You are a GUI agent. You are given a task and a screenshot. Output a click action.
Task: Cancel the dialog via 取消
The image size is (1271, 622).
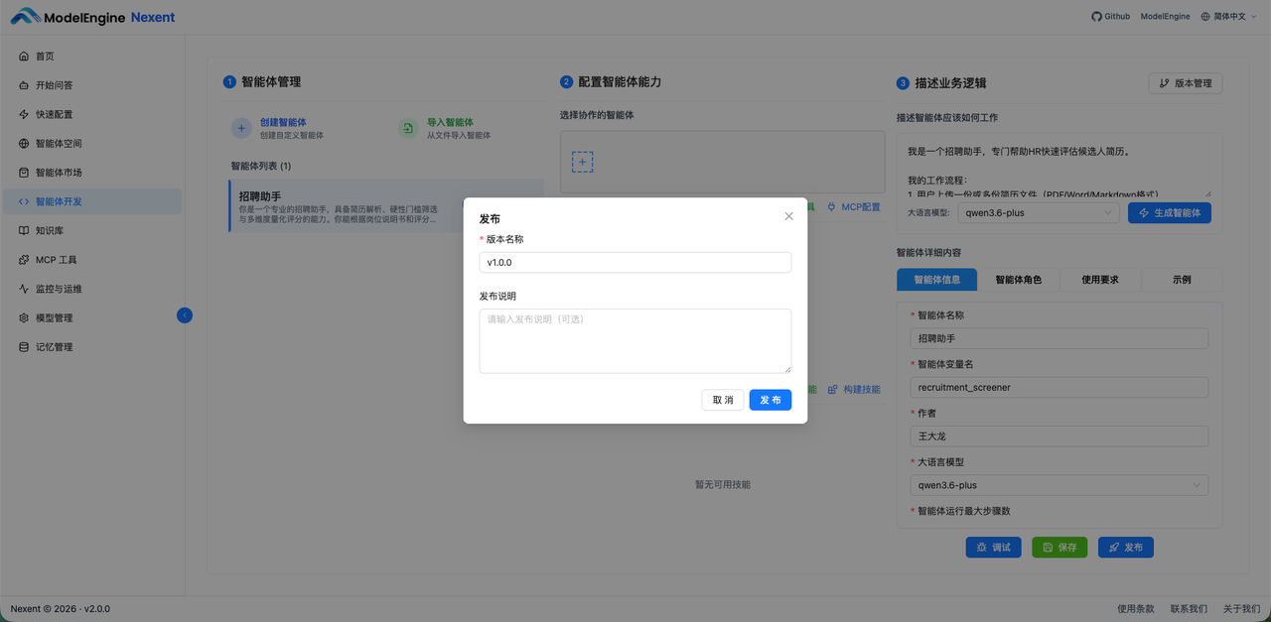click(x=722, y=400)
